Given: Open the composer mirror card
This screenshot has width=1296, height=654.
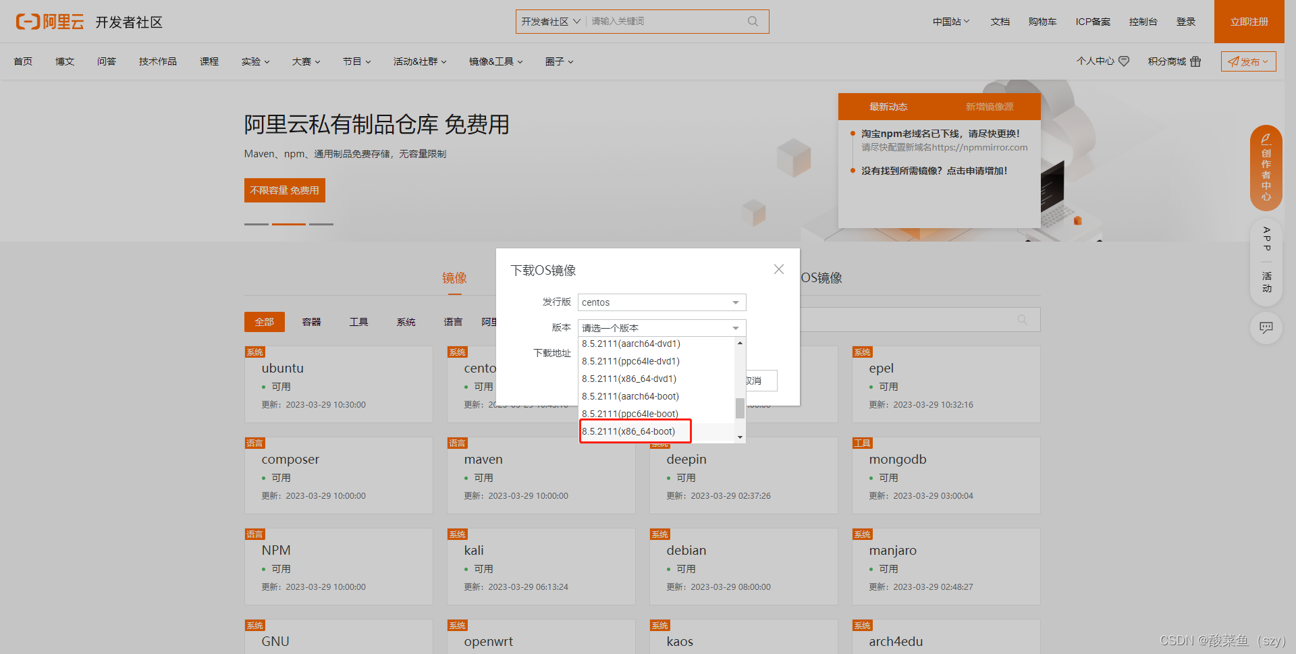Looking at the screenshot, I should [339, 476].
